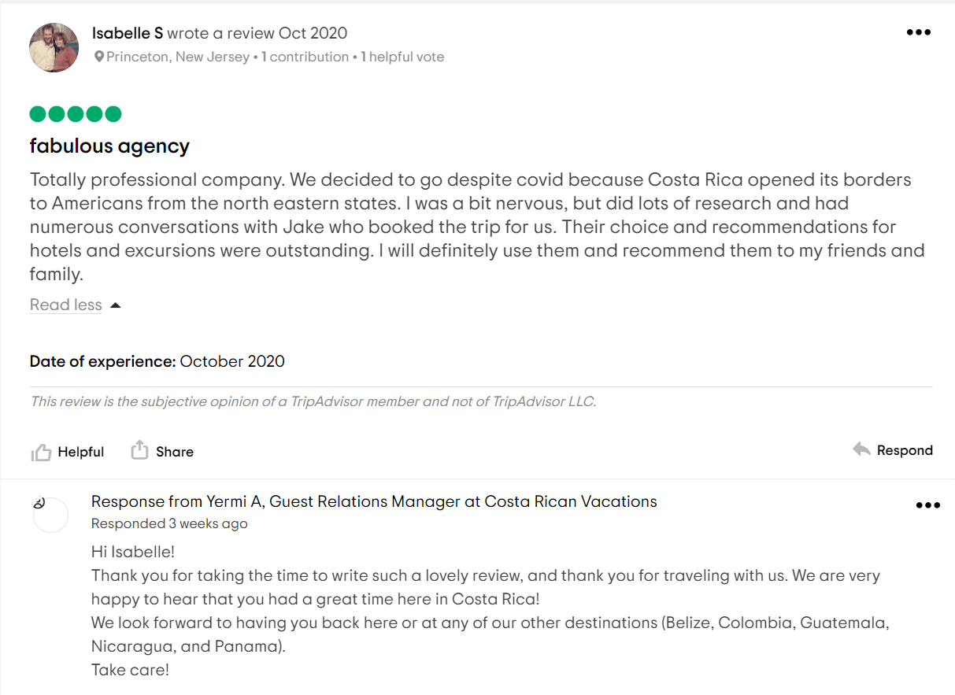Screen dimensions: 955x695
Task: Open Costa Rican Vacations responder avatar
Action: tap(50, 515)
